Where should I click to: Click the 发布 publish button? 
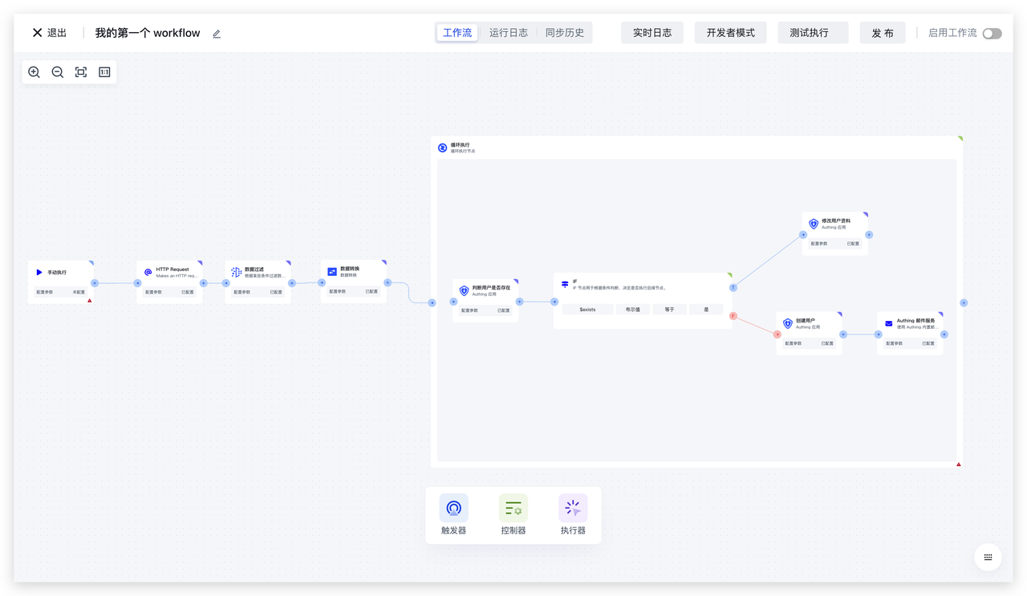click(883, 33)
